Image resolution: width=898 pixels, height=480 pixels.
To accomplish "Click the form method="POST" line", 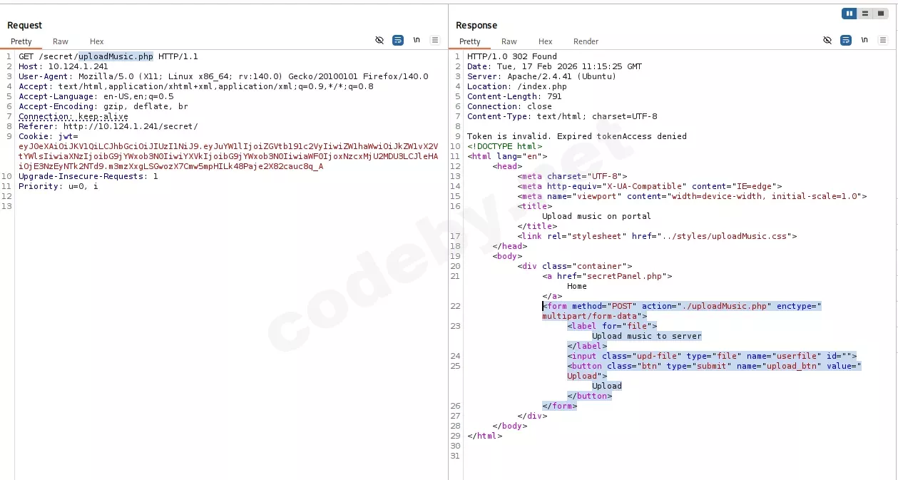I will tap(682, 311).
